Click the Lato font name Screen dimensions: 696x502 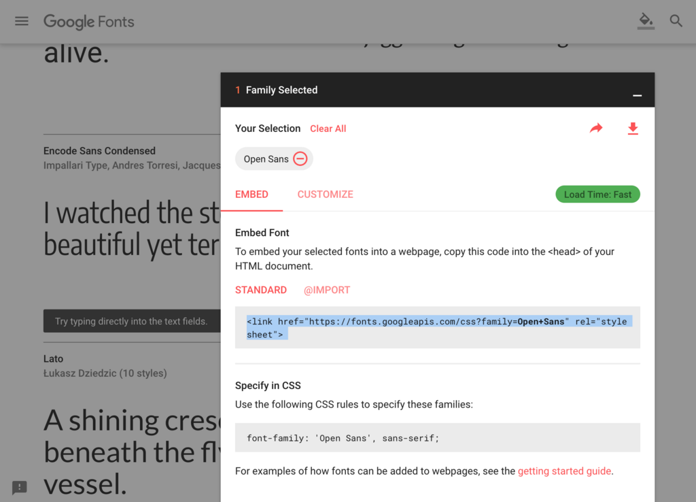point(53,359)
